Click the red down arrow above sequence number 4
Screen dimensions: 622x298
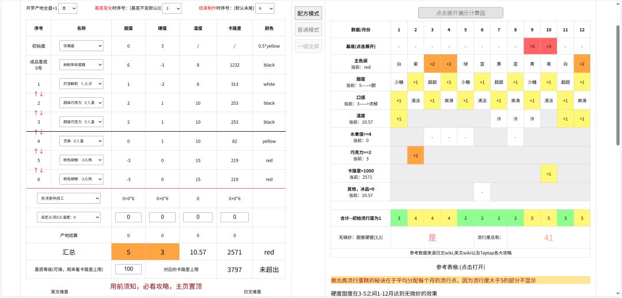click(41, 132)
